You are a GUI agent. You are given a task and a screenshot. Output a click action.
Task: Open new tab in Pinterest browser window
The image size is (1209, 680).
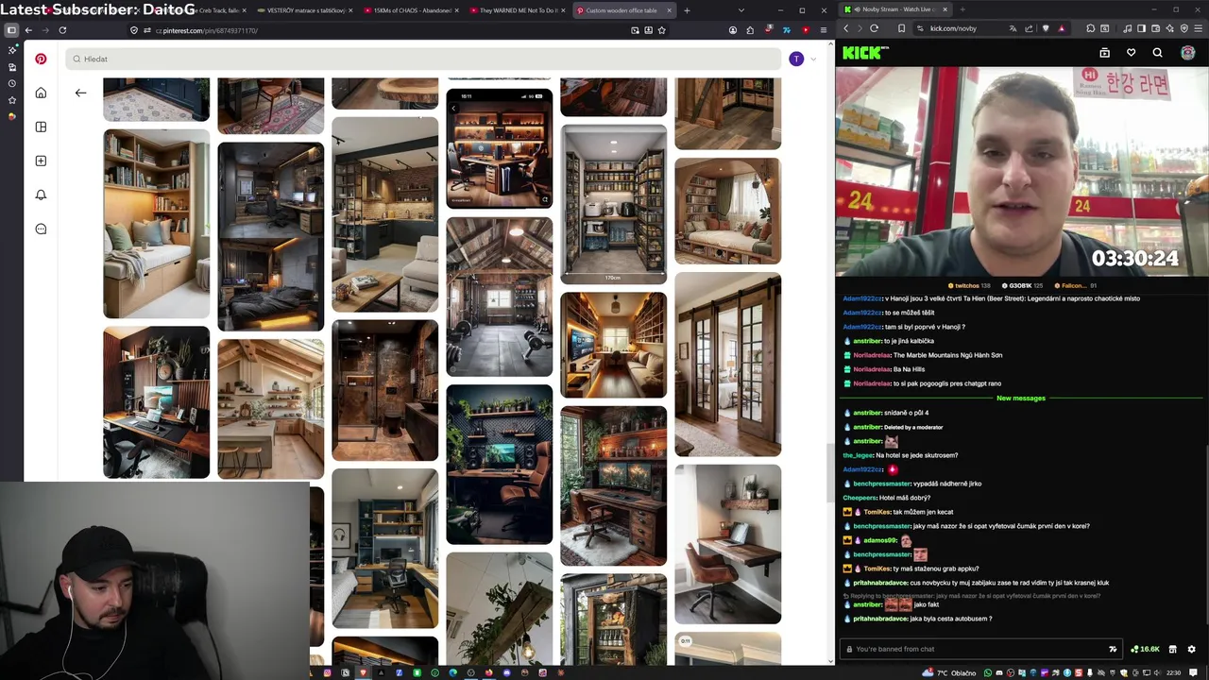(x=687, y=10)
